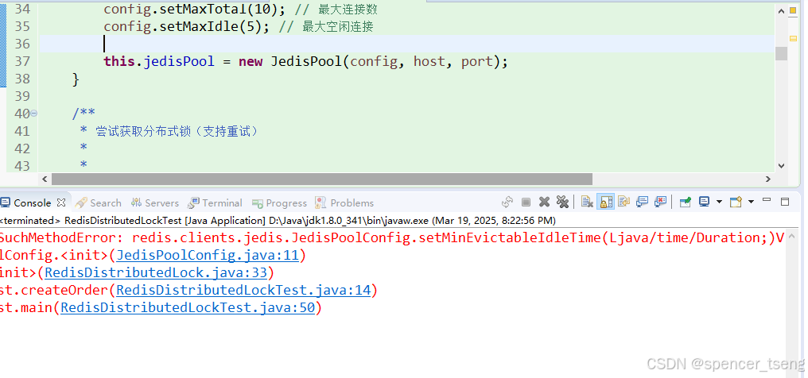Click the terminated RedisDistributedLockTest status line
The height and width of the screenshot is (378, 808).
point(278,221)
